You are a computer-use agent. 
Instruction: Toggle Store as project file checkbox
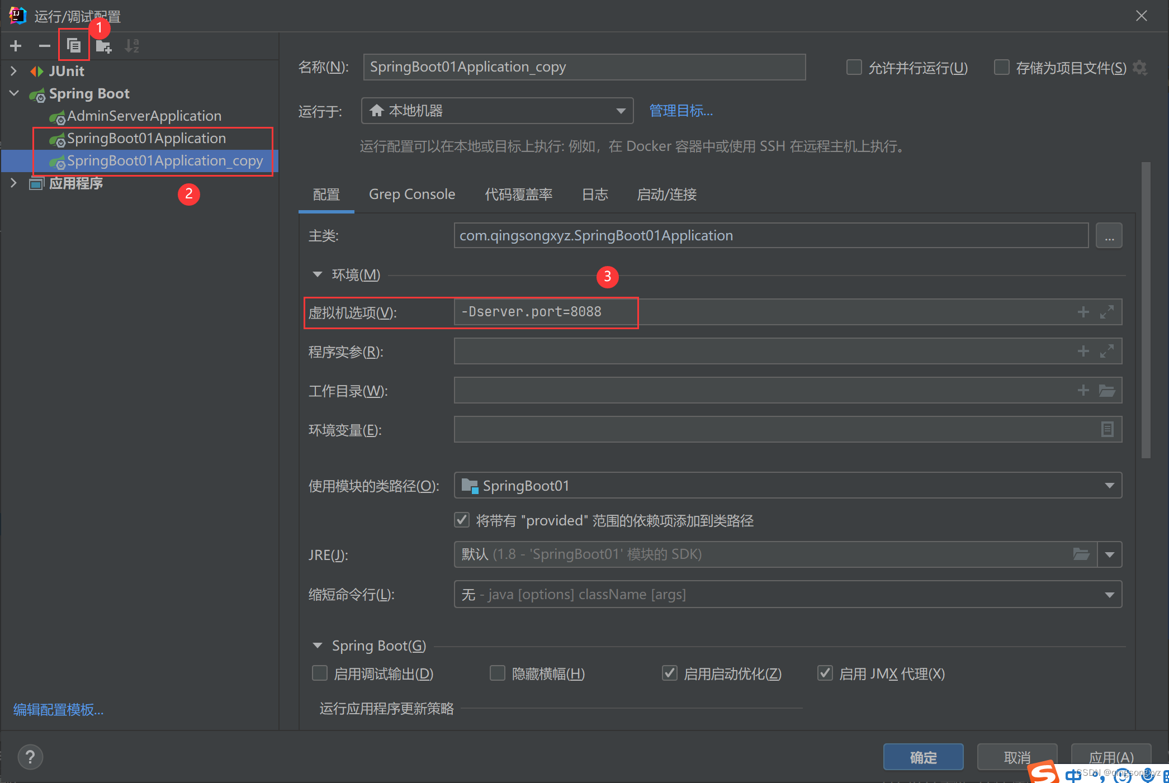(1001, 68)
